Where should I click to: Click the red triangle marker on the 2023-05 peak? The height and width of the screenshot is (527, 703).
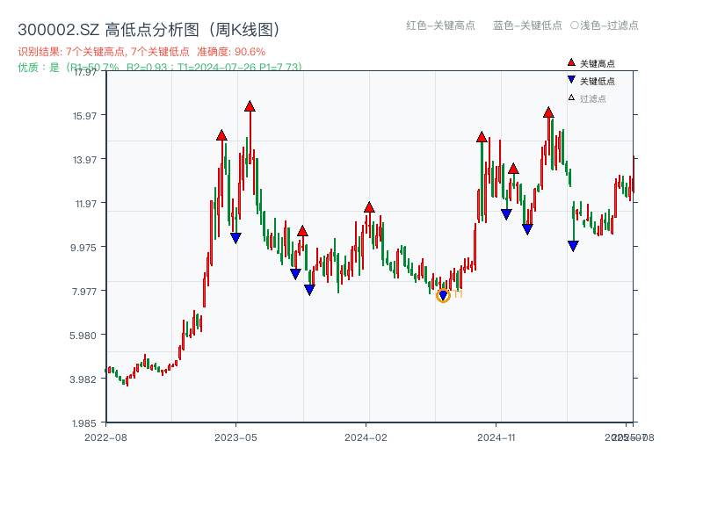(250, 105)
